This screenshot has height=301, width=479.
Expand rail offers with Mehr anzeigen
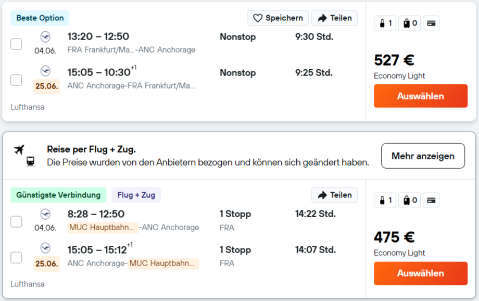click(423, 156)
